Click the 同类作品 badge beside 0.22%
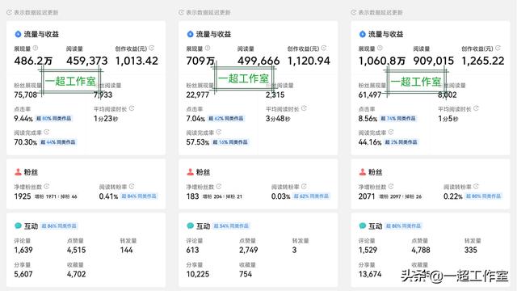Viewport: 517px width, 291px height. (x=483, y=196)
